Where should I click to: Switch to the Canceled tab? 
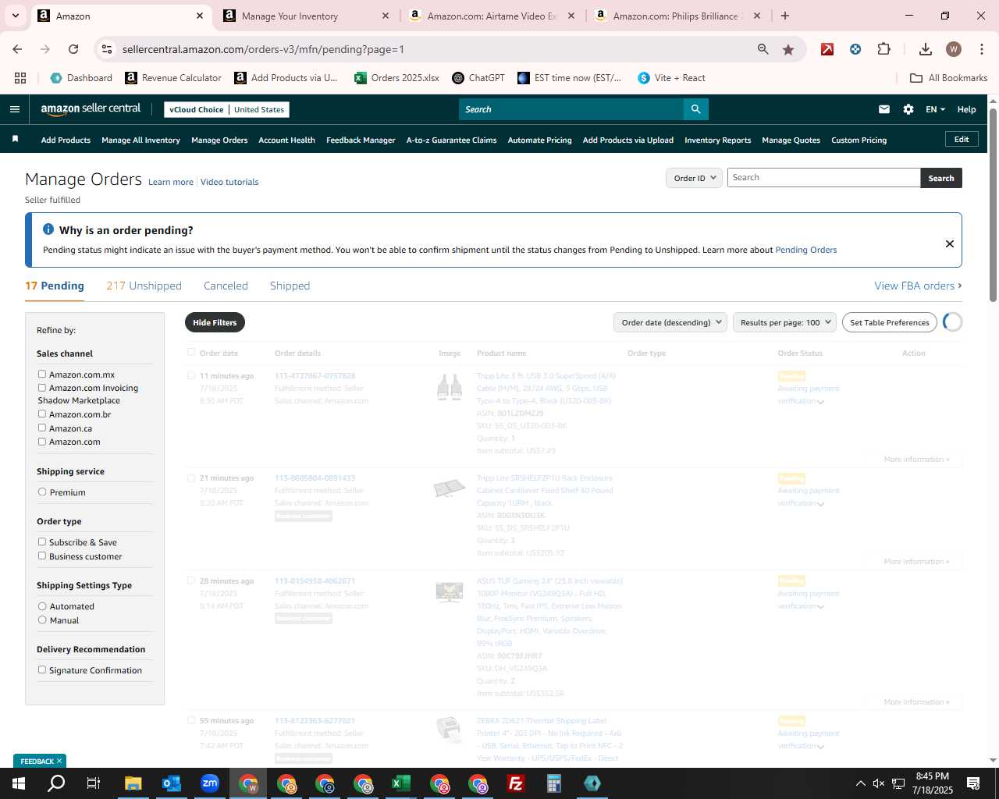[x=226, y=286]
